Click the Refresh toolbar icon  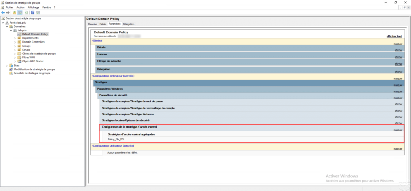27,12
